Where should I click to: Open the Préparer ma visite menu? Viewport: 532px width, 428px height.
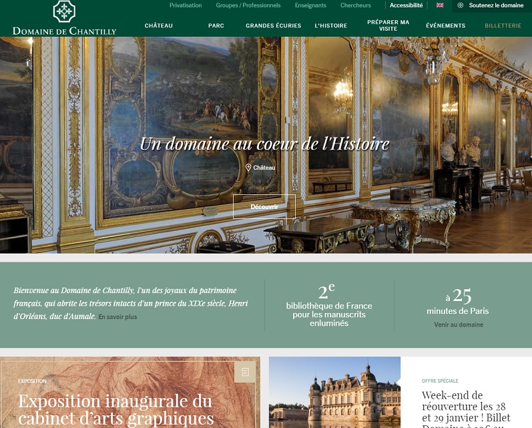(388, 25)
